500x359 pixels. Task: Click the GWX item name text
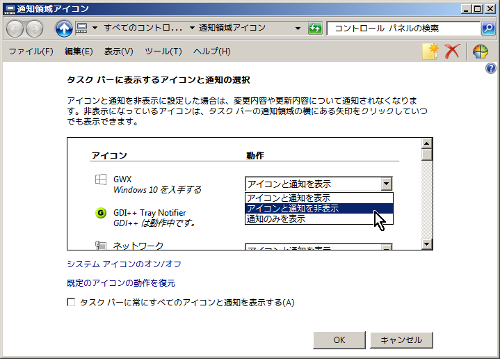coord(122,179)
